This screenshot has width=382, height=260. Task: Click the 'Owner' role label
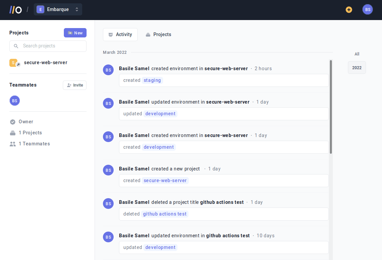click(x=26, y=122)
